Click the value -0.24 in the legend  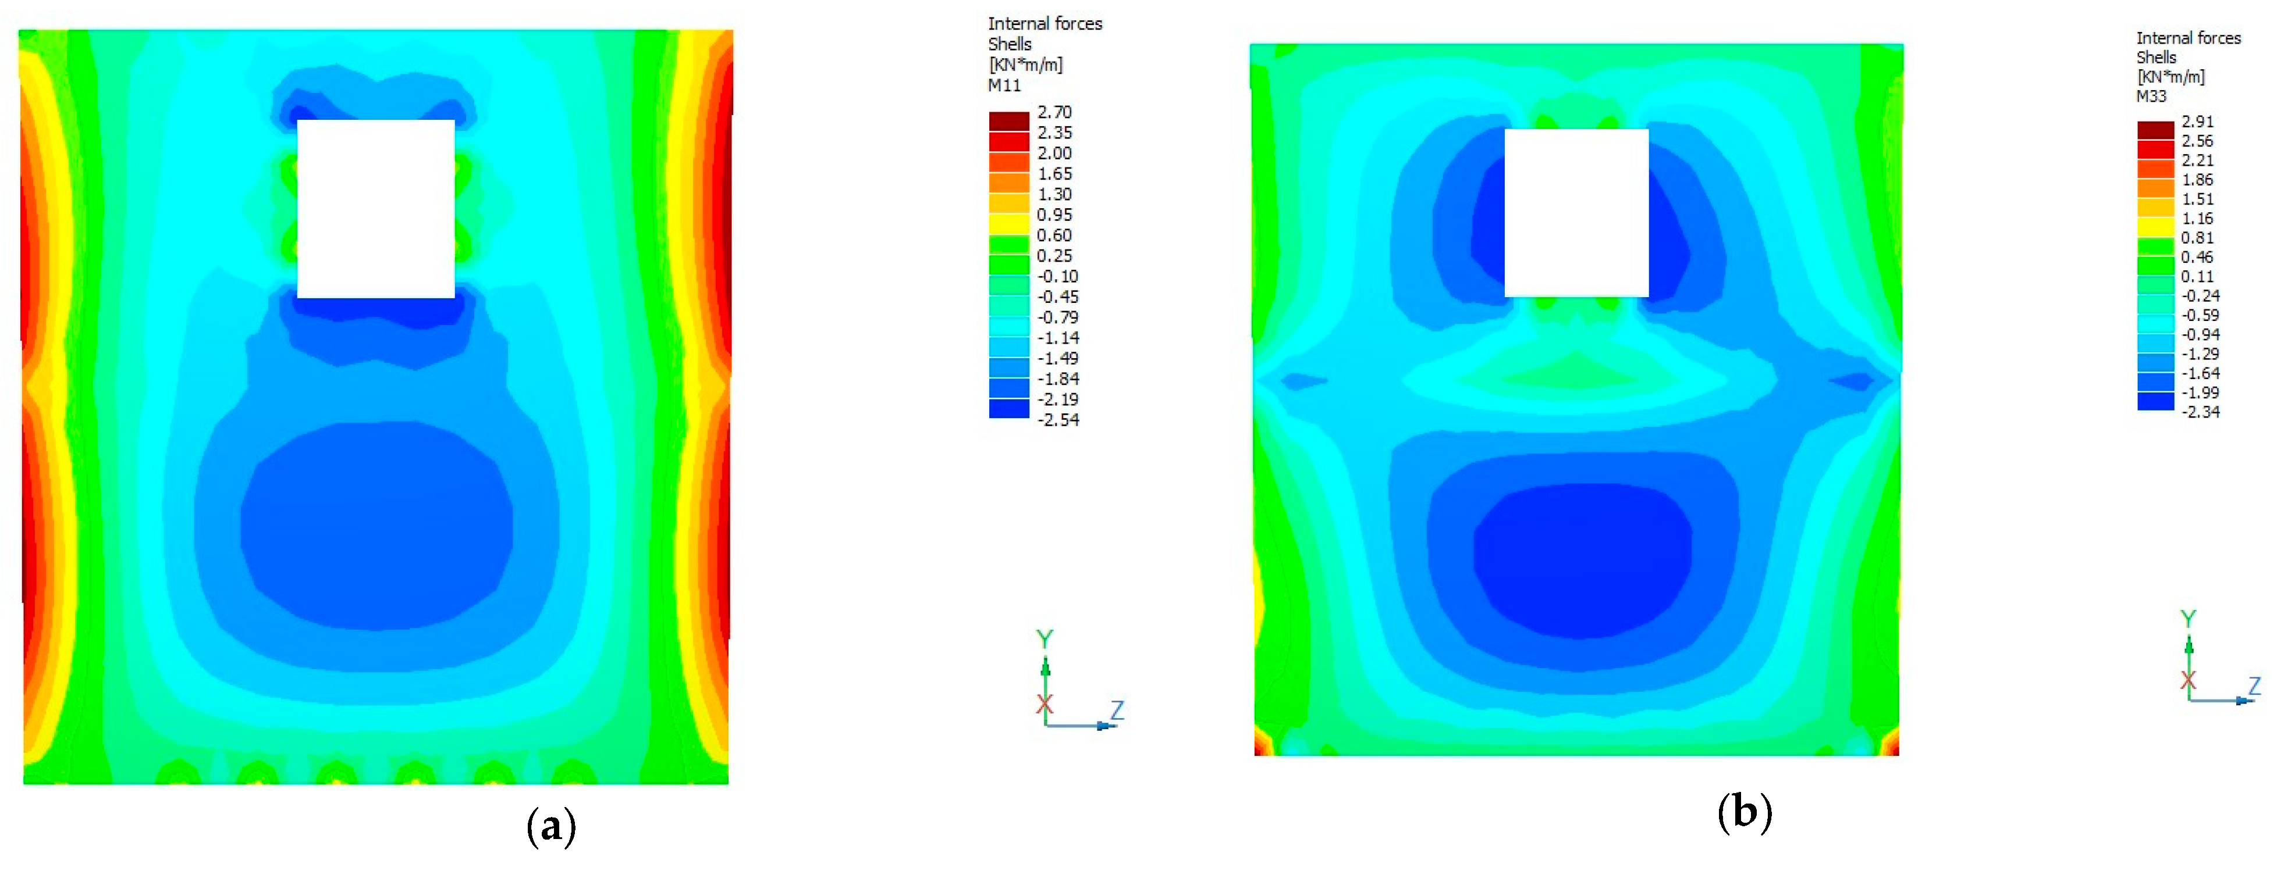(2200, 296)
